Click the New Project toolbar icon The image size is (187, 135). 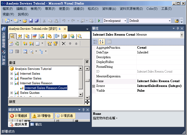point(7,21)
